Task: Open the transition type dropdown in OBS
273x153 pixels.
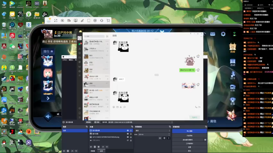Action: point(153,131)
